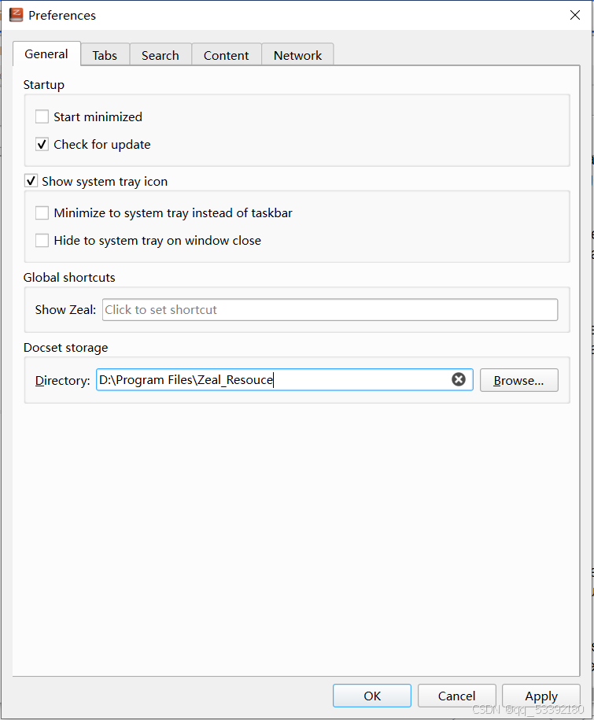Click the Browse... button
Viewport: 594px width, 720px height.
point(518,380)
